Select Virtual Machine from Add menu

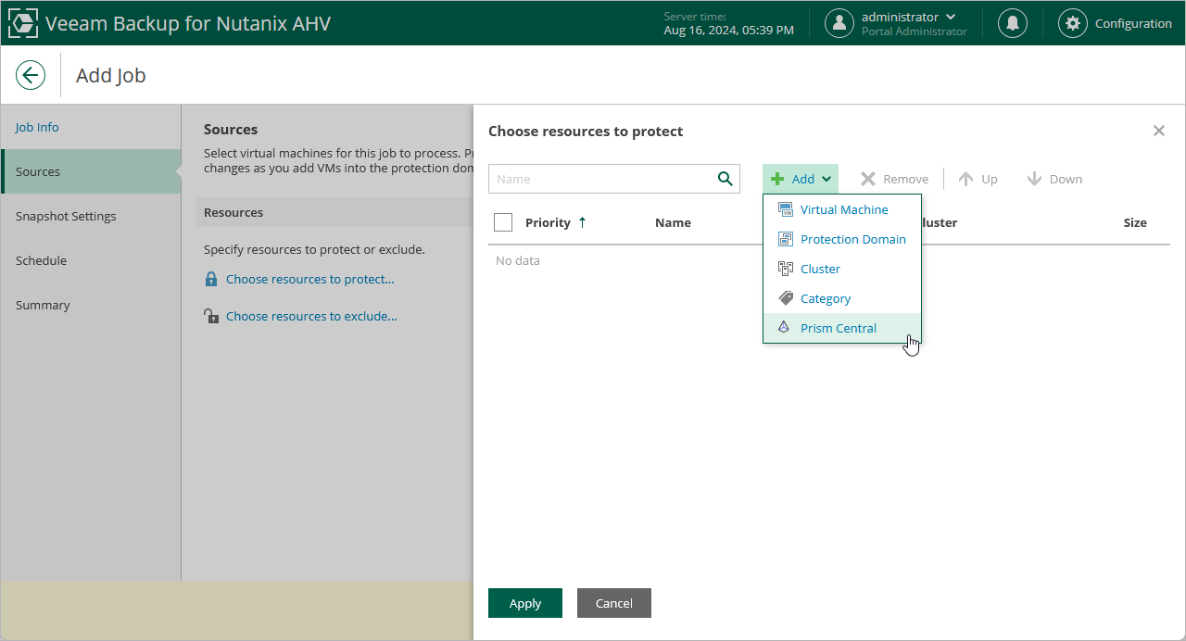pyautogui.click(x=842, y=209)
